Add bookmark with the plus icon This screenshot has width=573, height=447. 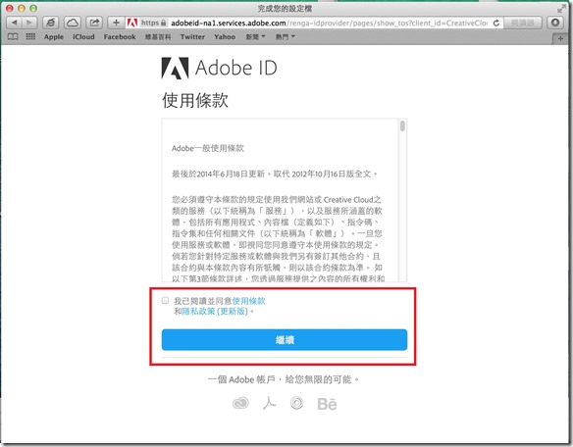(x=116, y=23)
